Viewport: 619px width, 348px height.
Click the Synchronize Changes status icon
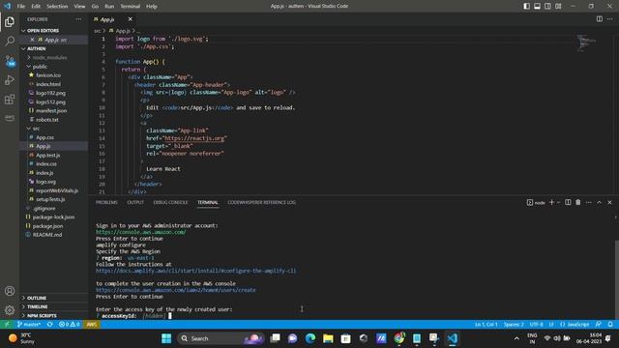pos(49,325)
